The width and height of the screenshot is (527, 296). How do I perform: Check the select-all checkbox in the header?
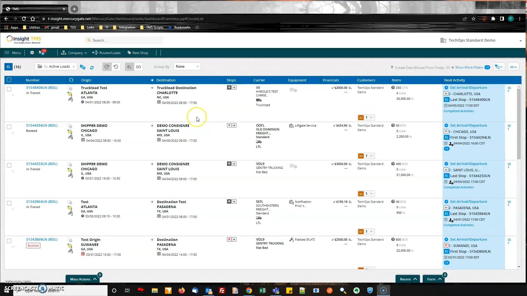[9, 80]
